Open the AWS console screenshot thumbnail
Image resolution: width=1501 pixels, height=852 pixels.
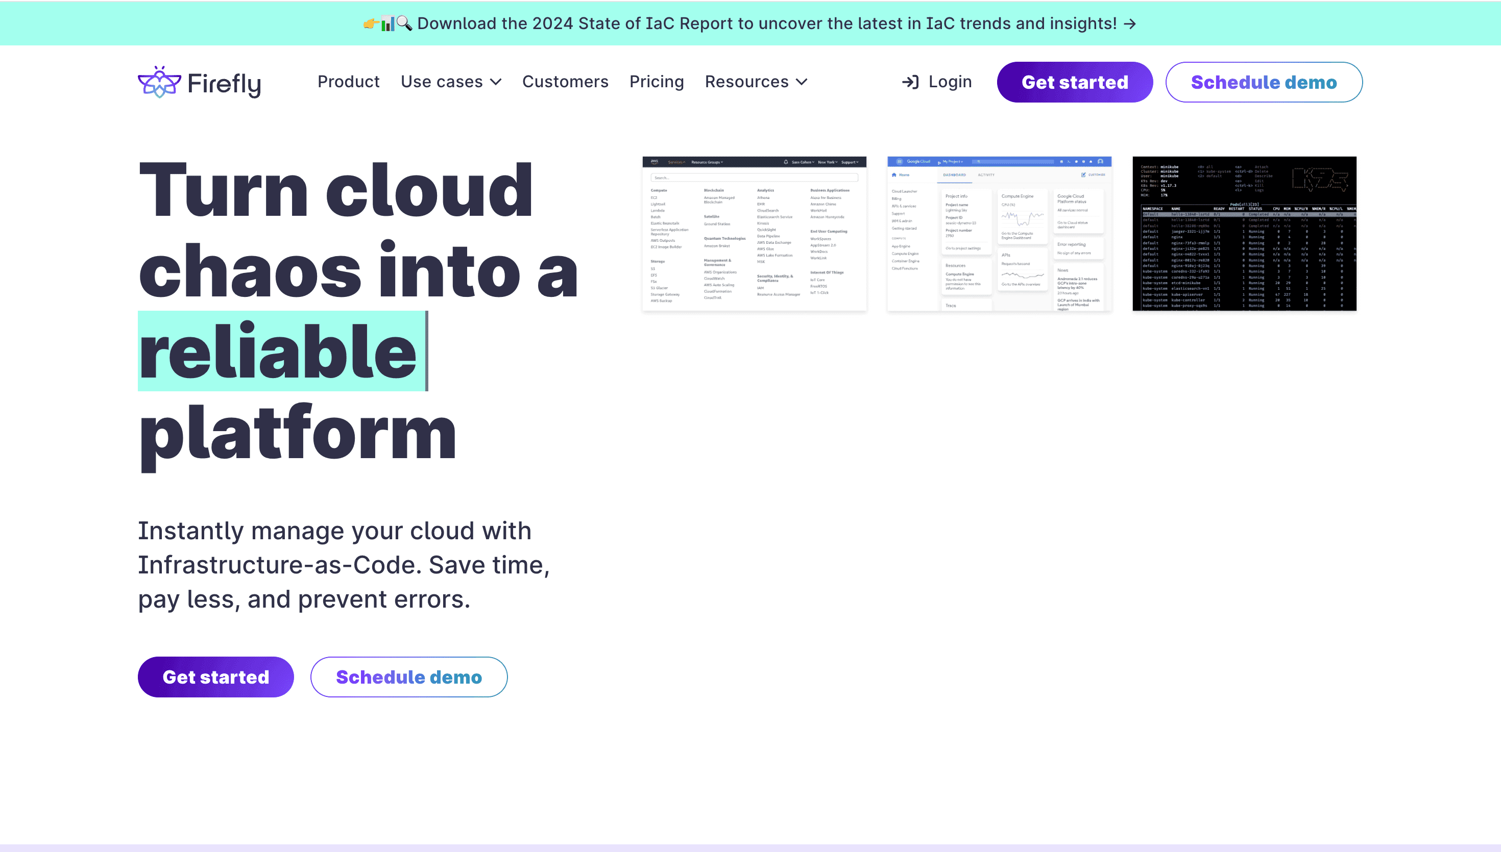click(754, 234)
